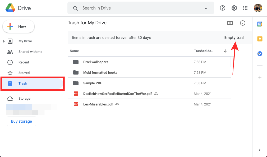Select Trash in the sidebar
The image size is (267, 157).
(32, 84)
